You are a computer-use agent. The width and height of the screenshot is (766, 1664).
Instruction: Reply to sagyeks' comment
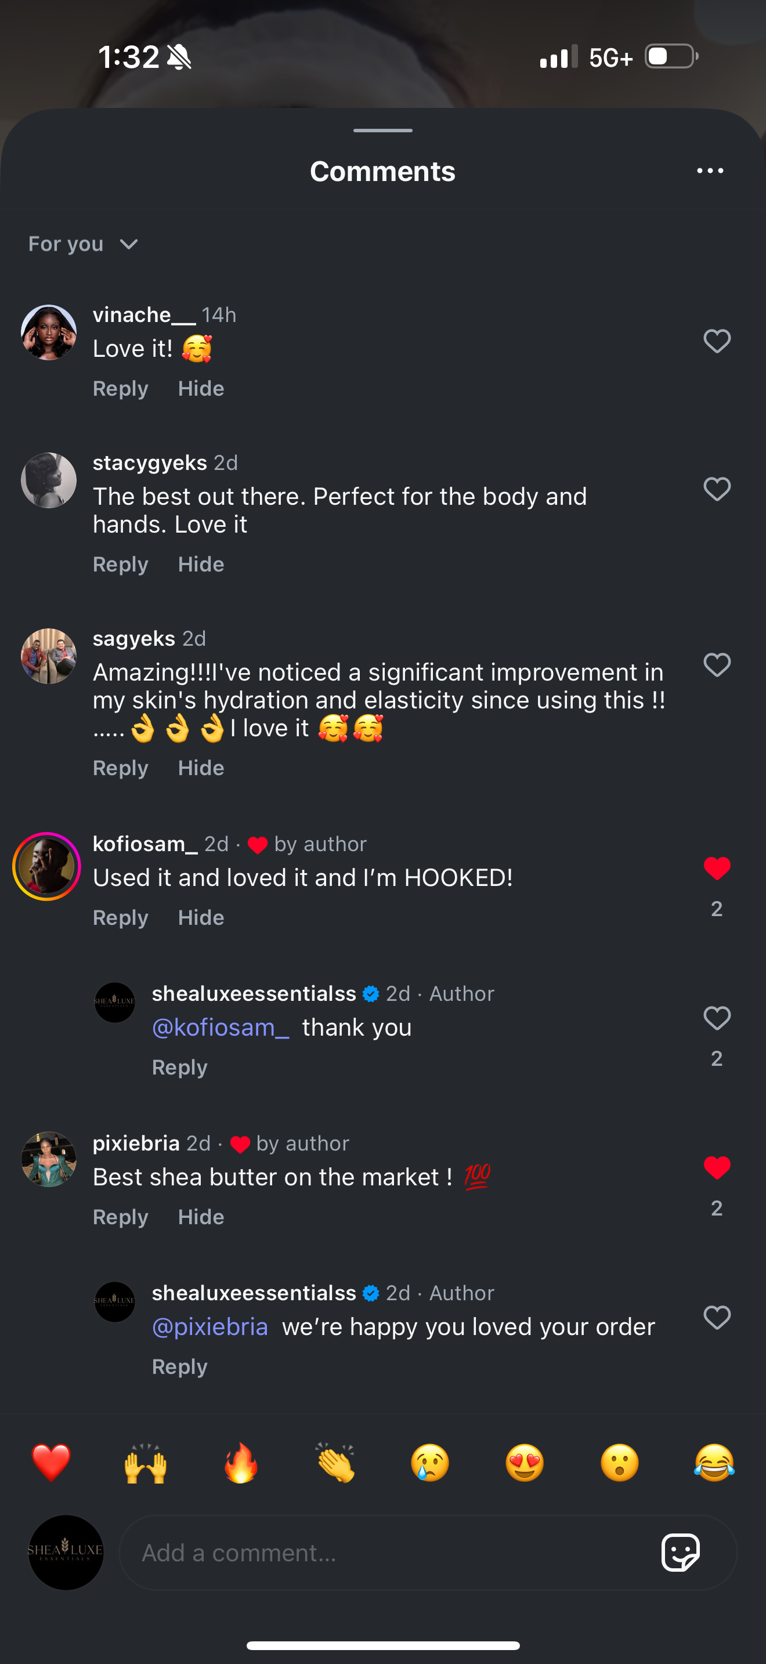click(120, 768)
